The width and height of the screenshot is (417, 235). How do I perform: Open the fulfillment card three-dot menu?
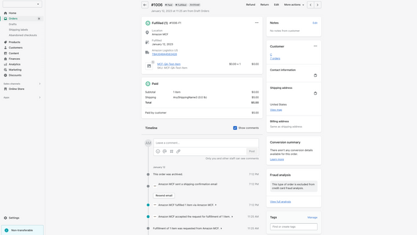point(257,23)
